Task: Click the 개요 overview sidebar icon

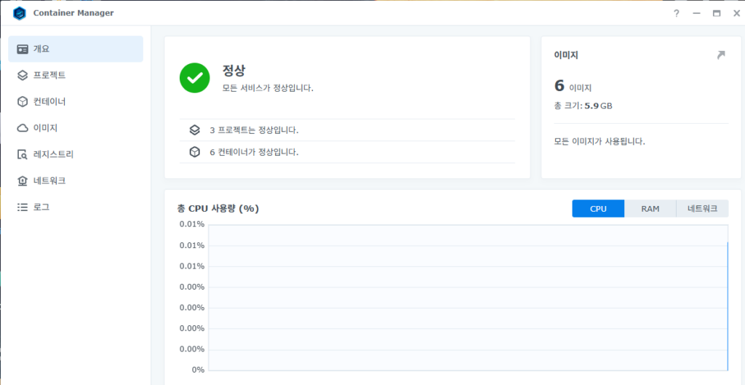Action: [23, 49]
